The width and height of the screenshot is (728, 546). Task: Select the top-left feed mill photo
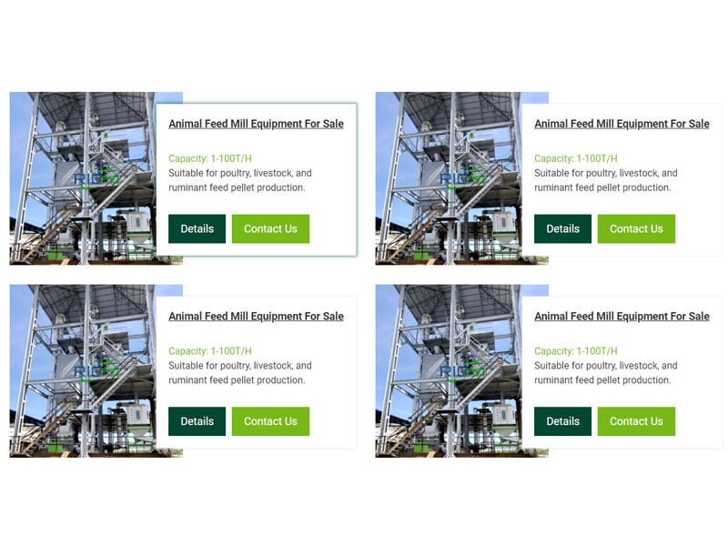(83, 178)
